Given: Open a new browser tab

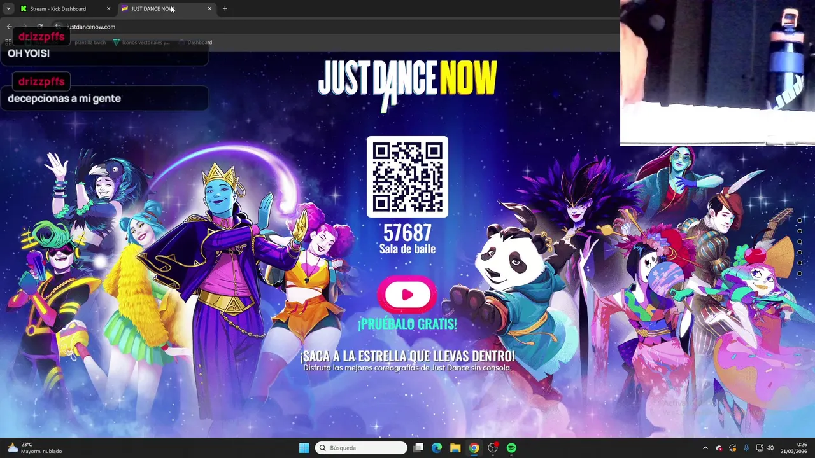Looking at the screenshot, I should pos(225,9).
